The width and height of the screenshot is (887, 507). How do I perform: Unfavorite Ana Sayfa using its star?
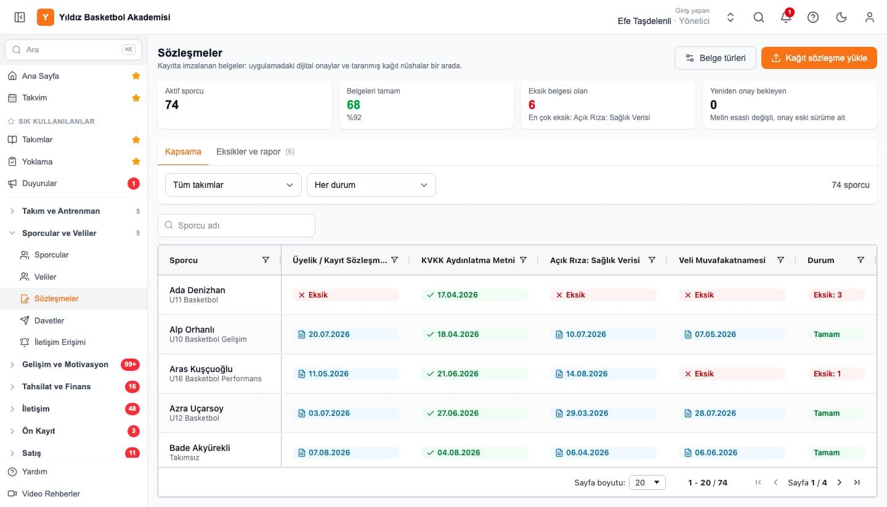[x=136, y=76]
